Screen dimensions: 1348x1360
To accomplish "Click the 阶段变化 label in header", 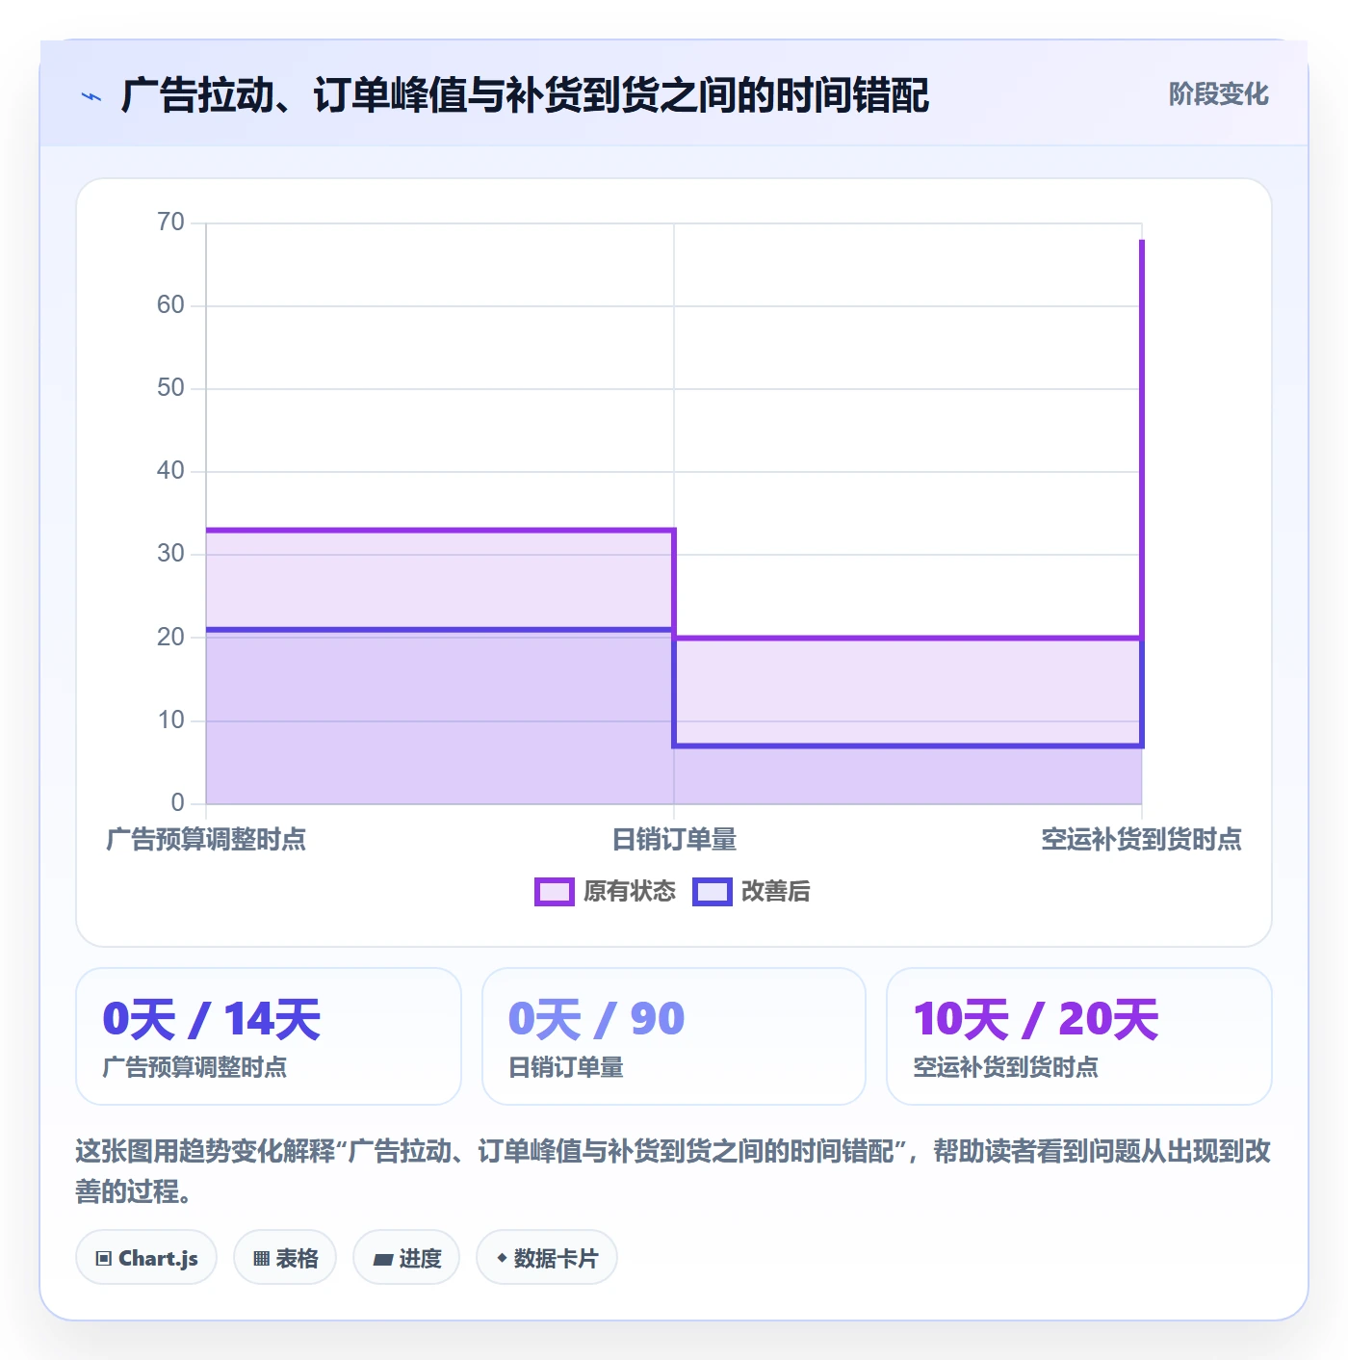I will click(1218, 94).
